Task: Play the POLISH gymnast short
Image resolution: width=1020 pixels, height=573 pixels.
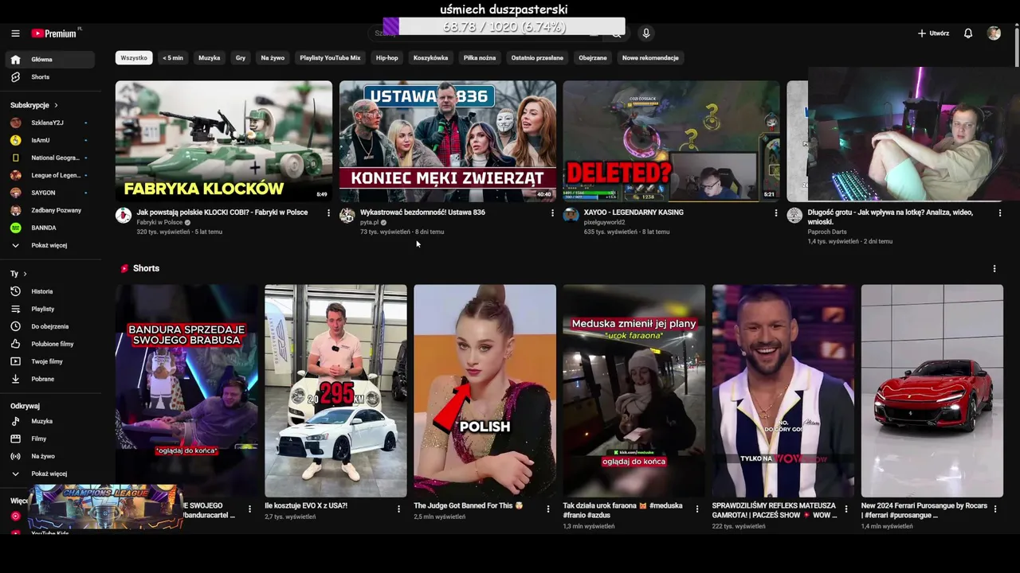Action: [484, 391]
